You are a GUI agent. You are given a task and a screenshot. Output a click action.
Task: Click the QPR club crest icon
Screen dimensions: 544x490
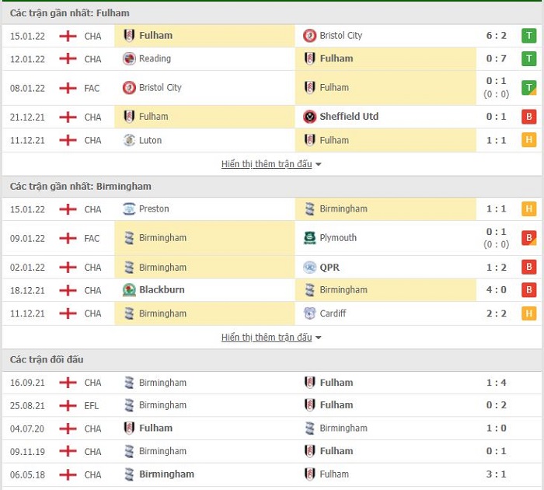click(x=309, y=268)
